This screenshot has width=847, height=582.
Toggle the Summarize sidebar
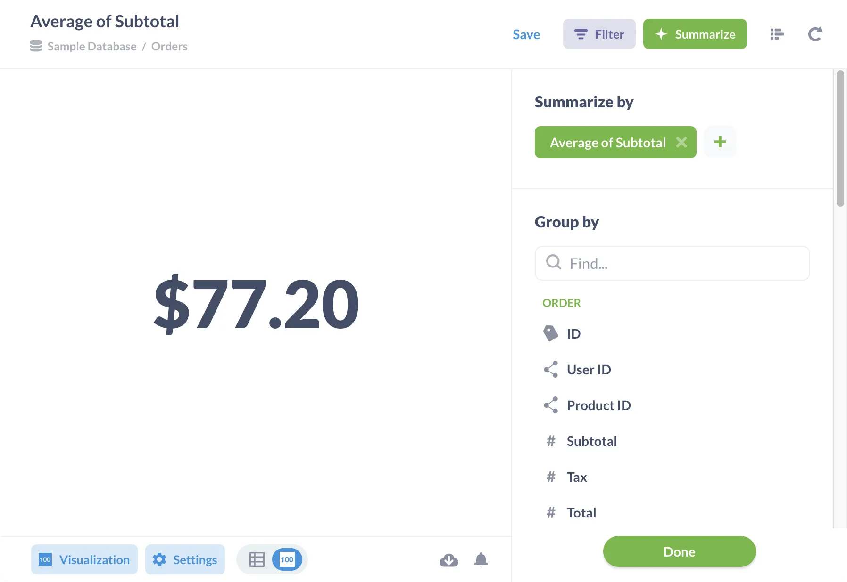pos(695,34)
